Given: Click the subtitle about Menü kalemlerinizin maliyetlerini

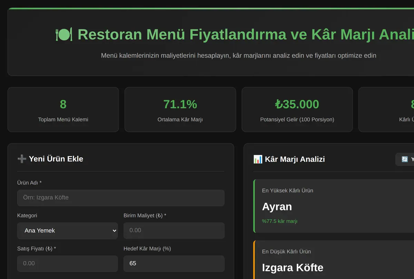Looking at the screenshot, I should point(239,55).
